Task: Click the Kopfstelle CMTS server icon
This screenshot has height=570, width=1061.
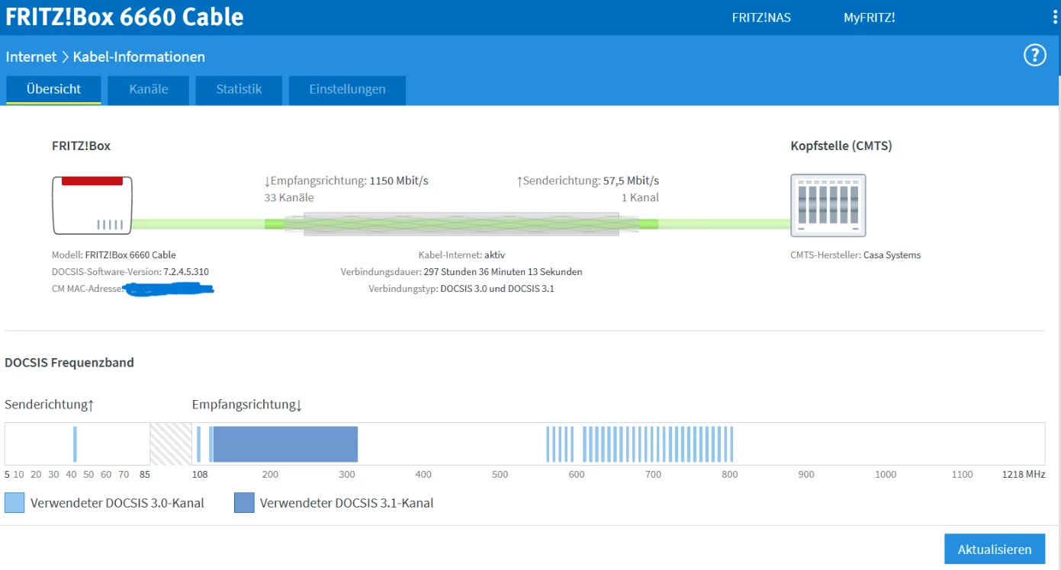Action: [828, 205]
